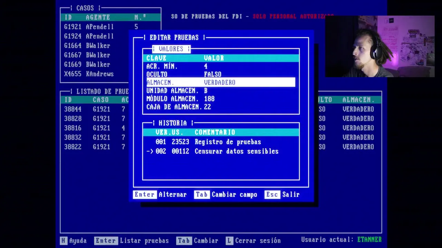Click the VALOR column header

(214, 58)
